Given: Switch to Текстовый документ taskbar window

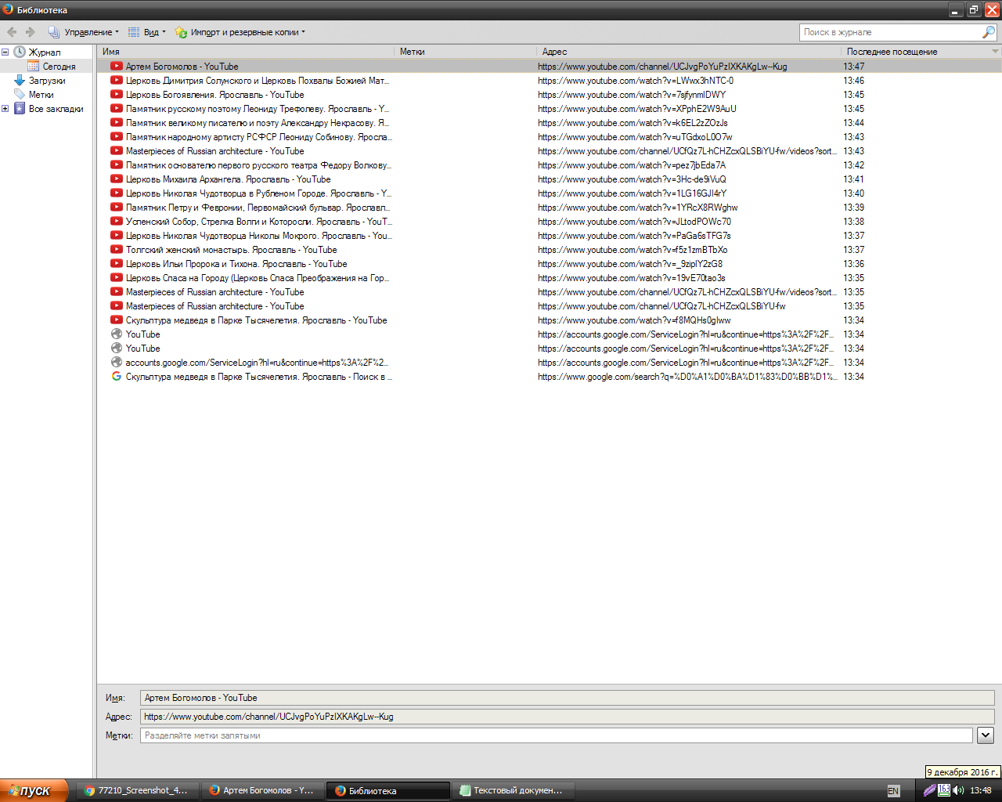Looking at the screenshot, I should [514, 791].
